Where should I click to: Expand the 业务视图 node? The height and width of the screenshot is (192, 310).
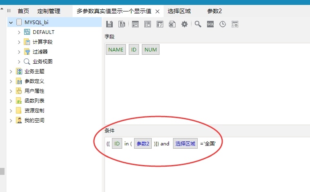pos(19,62)
